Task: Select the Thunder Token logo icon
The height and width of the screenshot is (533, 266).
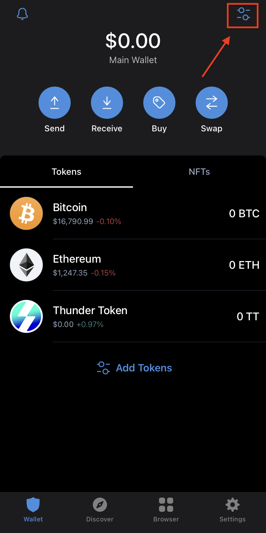Action: click(26, 316)
